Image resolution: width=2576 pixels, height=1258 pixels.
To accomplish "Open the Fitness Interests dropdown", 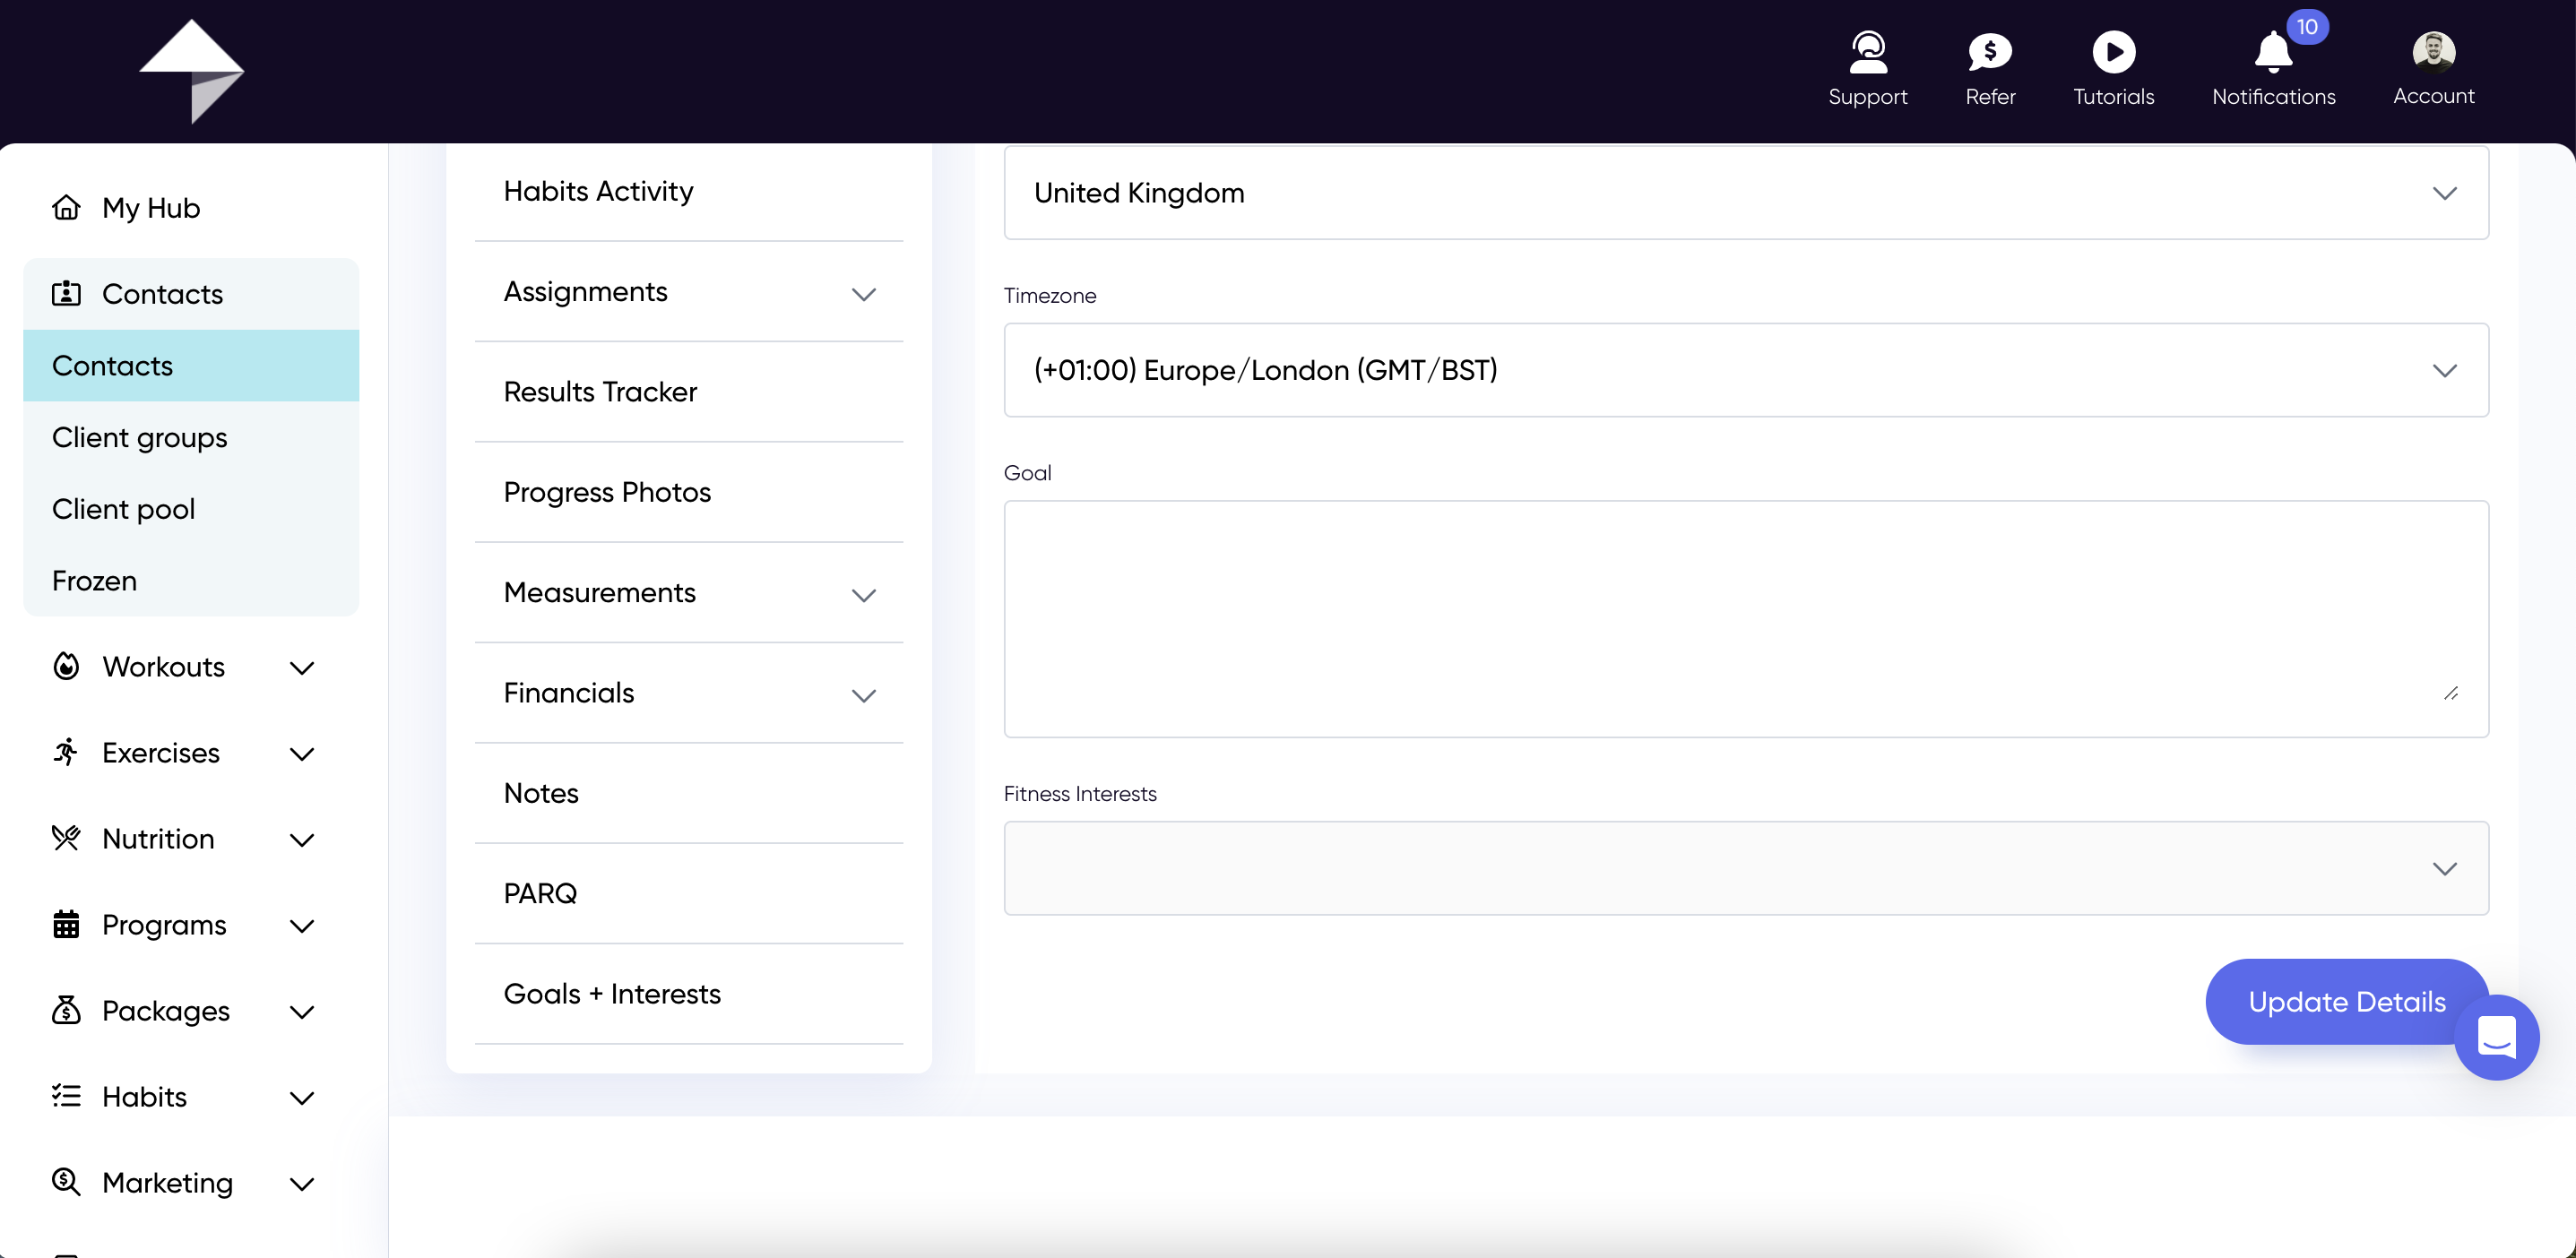I will [x=1745, y=868].
